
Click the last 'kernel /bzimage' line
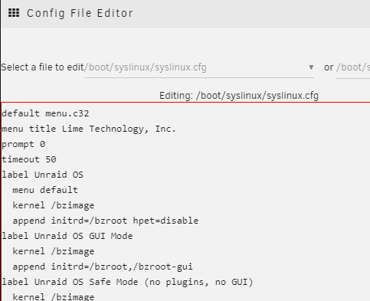[54, 297]
